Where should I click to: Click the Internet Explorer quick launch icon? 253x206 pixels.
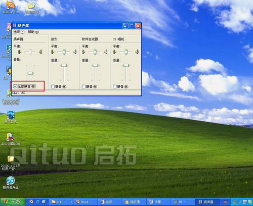tap(38, 201)
